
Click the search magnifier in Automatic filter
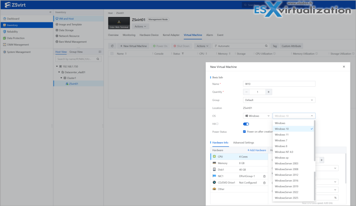(266, 46)
